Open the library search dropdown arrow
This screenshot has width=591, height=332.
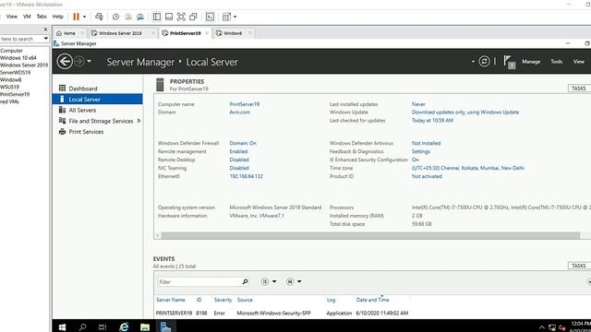[46, 39]
